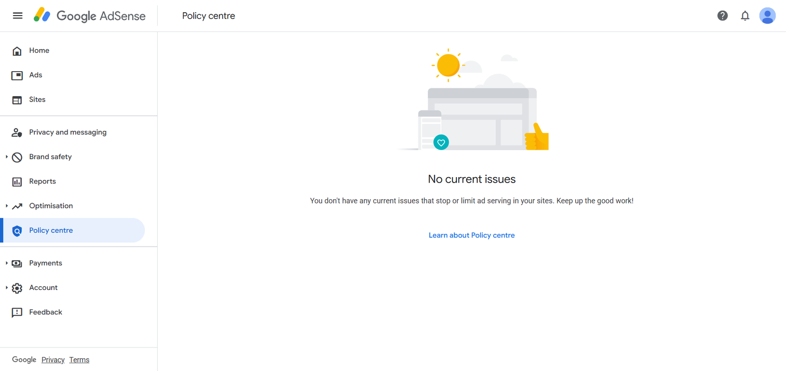Viewport: 786px width, 371px height.
Task: Click the Home house icon
Action: [17, 51]
